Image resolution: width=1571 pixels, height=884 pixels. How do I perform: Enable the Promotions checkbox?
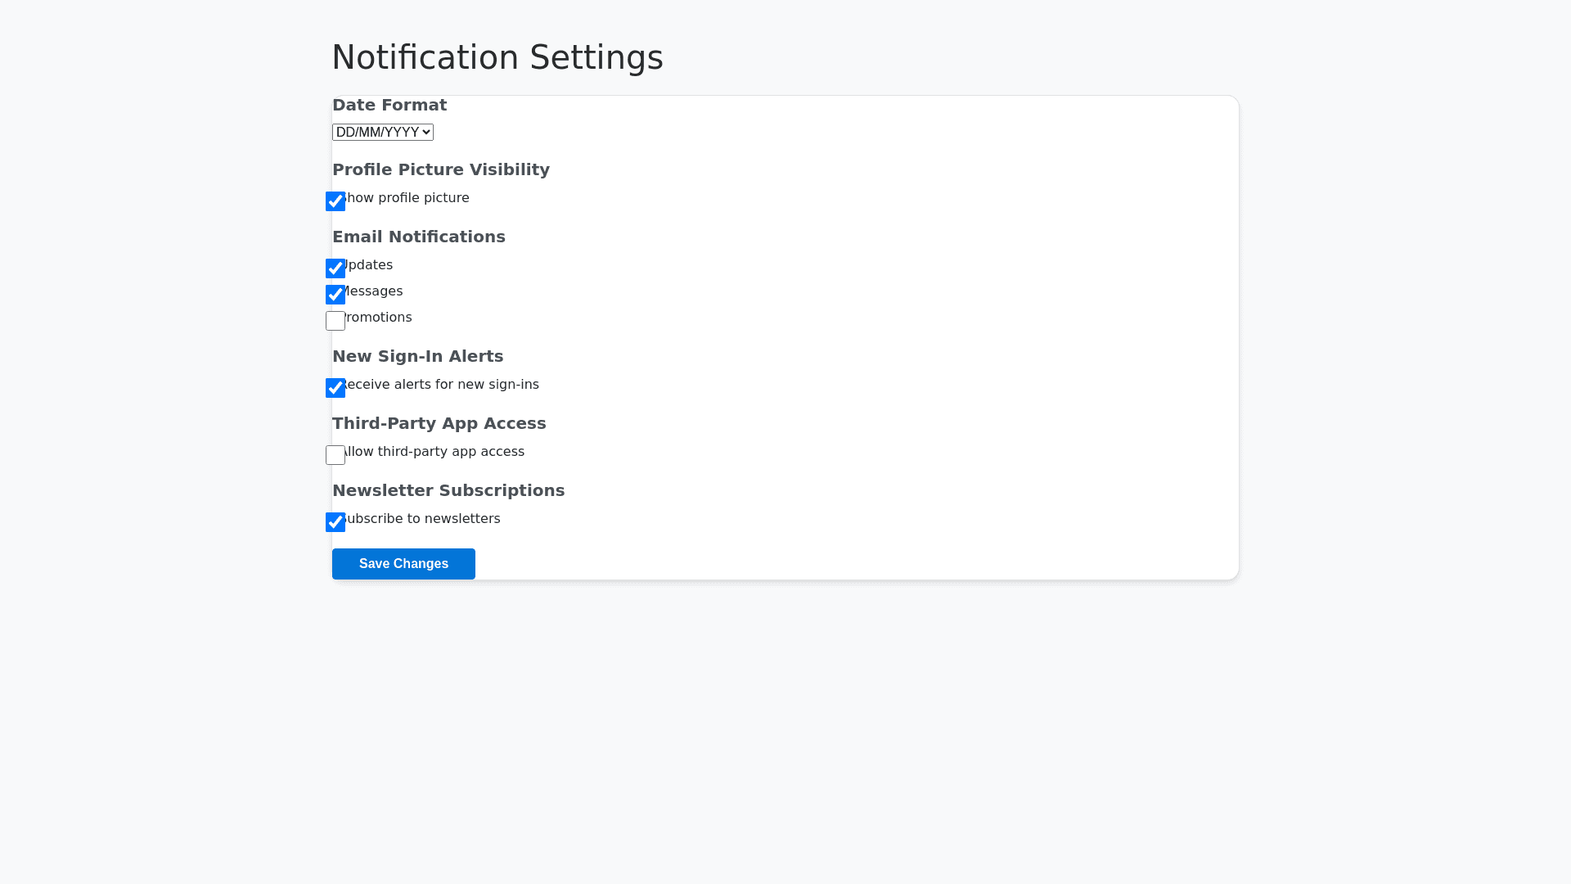[335, 321]
